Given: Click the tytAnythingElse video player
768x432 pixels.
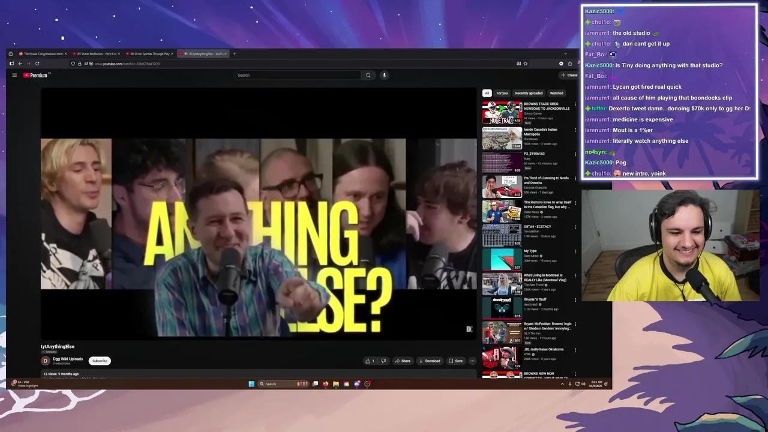Looking at the screenshot, I should pos(259,214).
